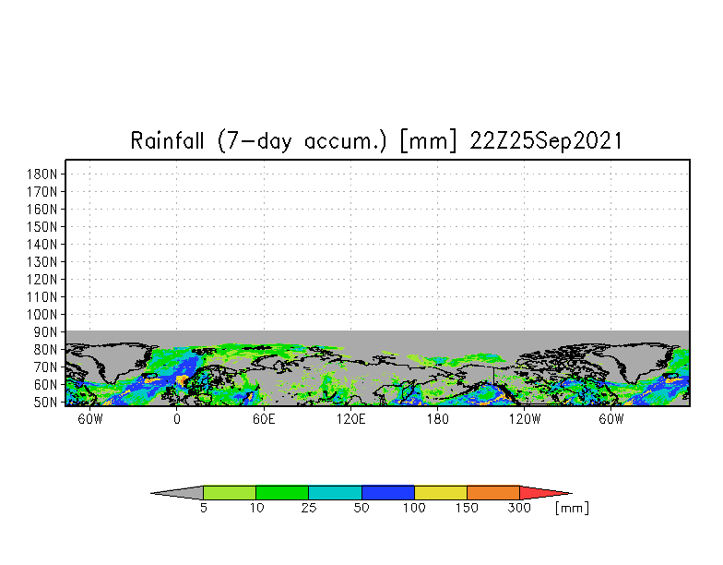Pick the legend value 150
The height and width of the screenshot is (565, 723).
(x=467, y=508)
